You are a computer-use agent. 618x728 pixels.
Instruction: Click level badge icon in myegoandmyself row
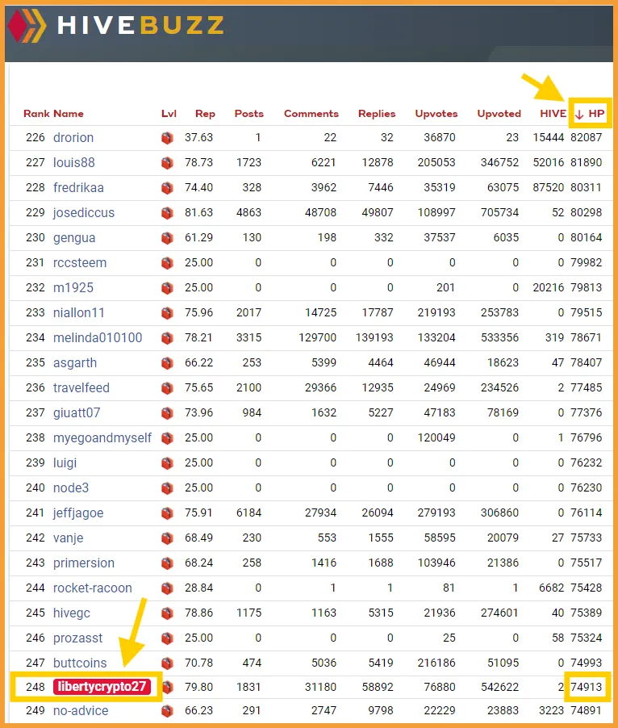click(x=168, y=438)
